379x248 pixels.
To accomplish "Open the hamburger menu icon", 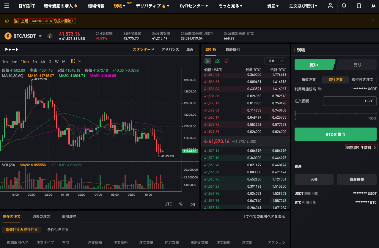I will (7, 6).
